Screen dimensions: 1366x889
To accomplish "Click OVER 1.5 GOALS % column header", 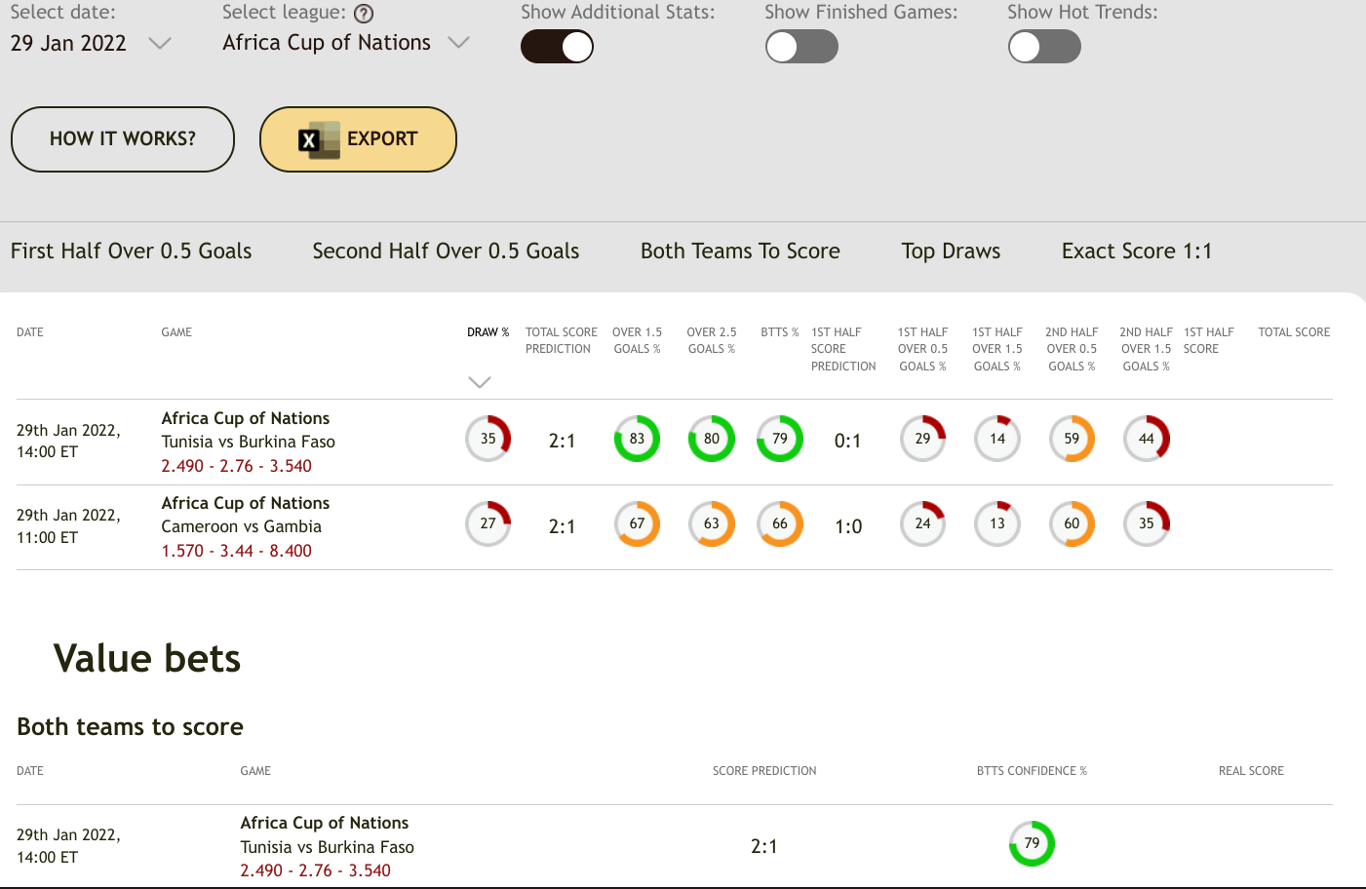I will 637,340.
